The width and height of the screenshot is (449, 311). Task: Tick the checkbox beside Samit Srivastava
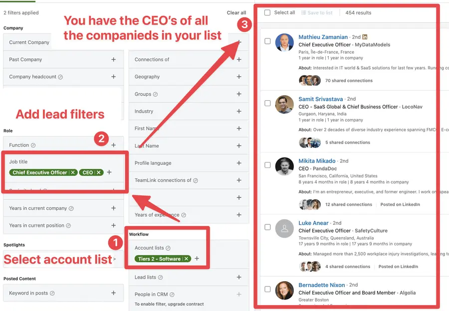(x=267, y=103)
